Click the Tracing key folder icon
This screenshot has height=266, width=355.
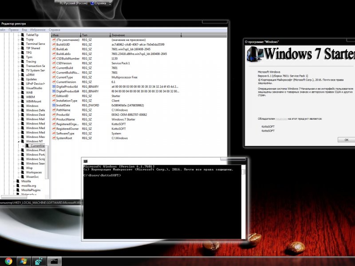(x=23, y=62)
